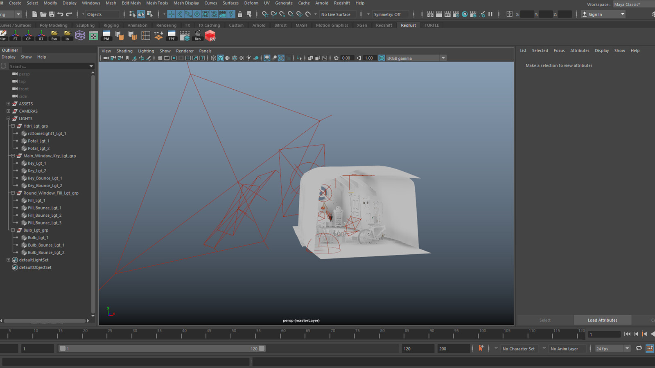Click the IPR render icon
The height and width of the screenshot is (368, 655).
[447, 14]
